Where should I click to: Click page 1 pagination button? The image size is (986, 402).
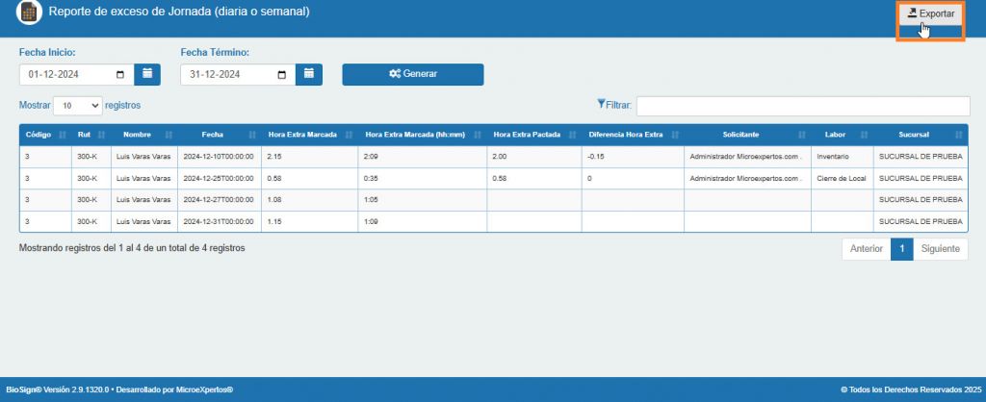901,249
